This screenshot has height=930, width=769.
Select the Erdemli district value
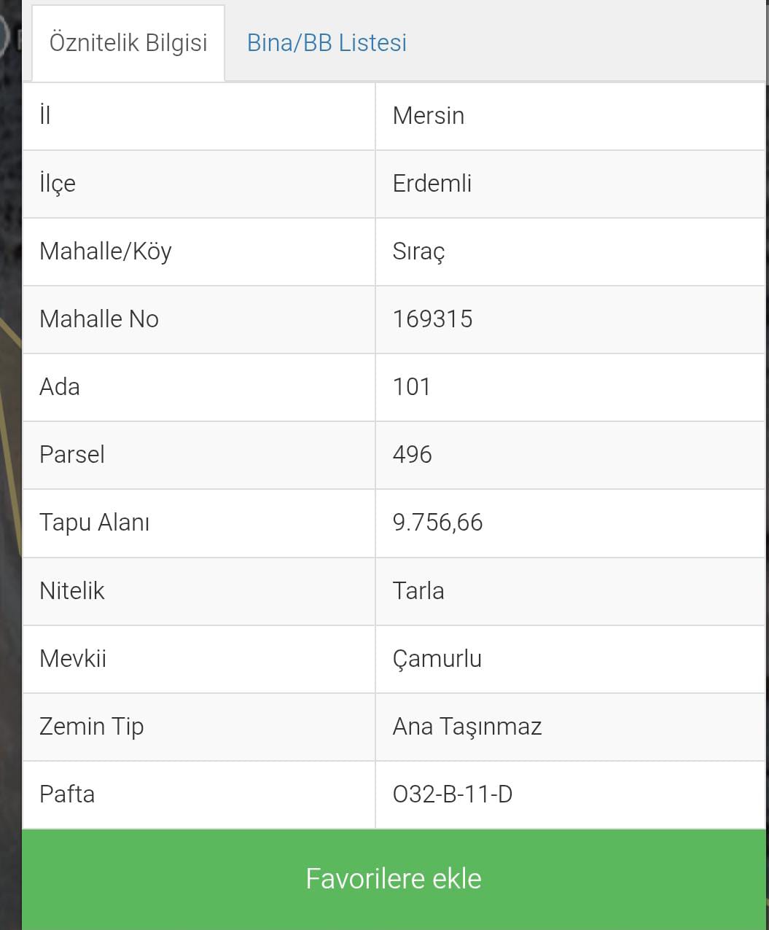pyautogui.click(x=570, y=184)
